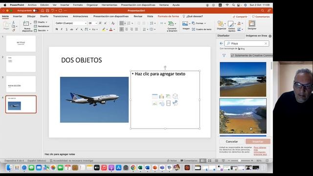
Task: Switch to the Dibujar ribbon tab
Action: [x=31, y=16]
